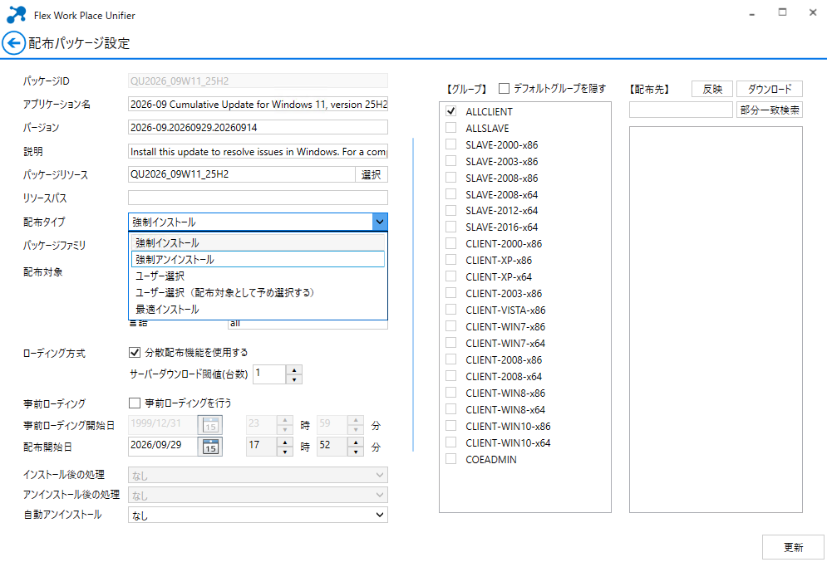Check the CLIENT-WIN8-x86 checkbox
This screenshot has height=562, width=827.
point(451,393)
